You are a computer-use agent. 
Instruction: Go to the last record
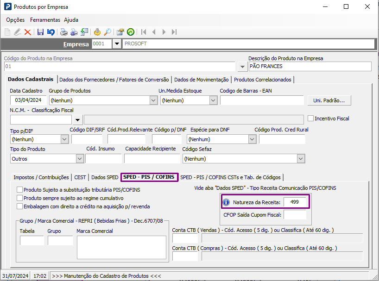(x=174, y=32)
